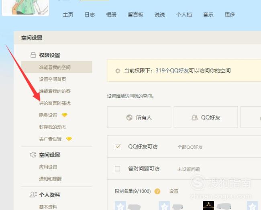Click the question mark help icon

pos(157,191)
